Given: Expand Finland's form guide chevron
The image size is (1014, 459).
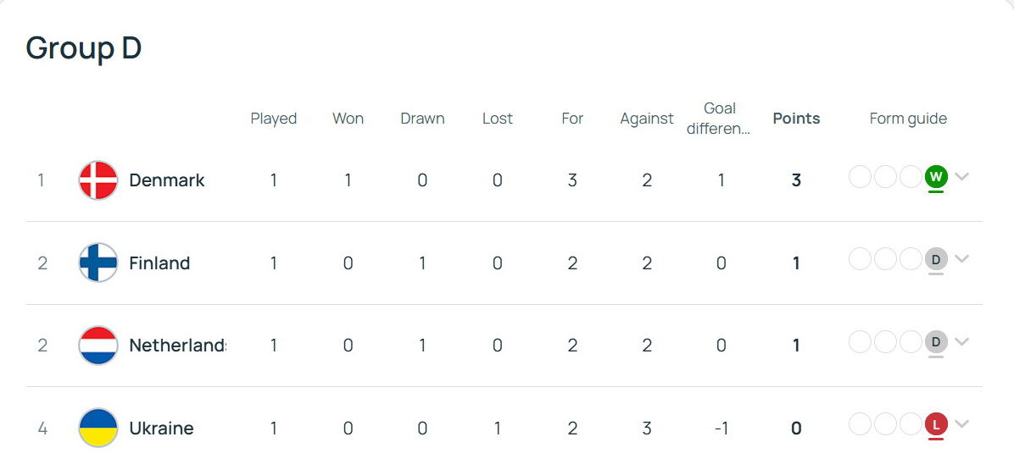Looking at the screenshot, I should click(962, 259).
